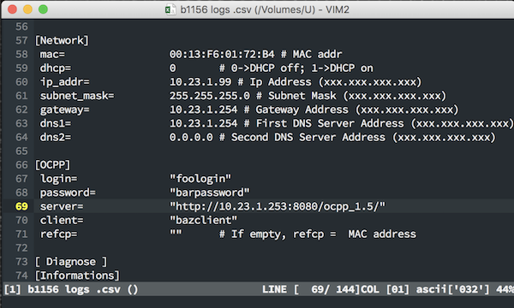Screen dimensions: 514x308
Task: Click the subnet_mask value 255.255.255.0
Action: click(x=210, y=96)
